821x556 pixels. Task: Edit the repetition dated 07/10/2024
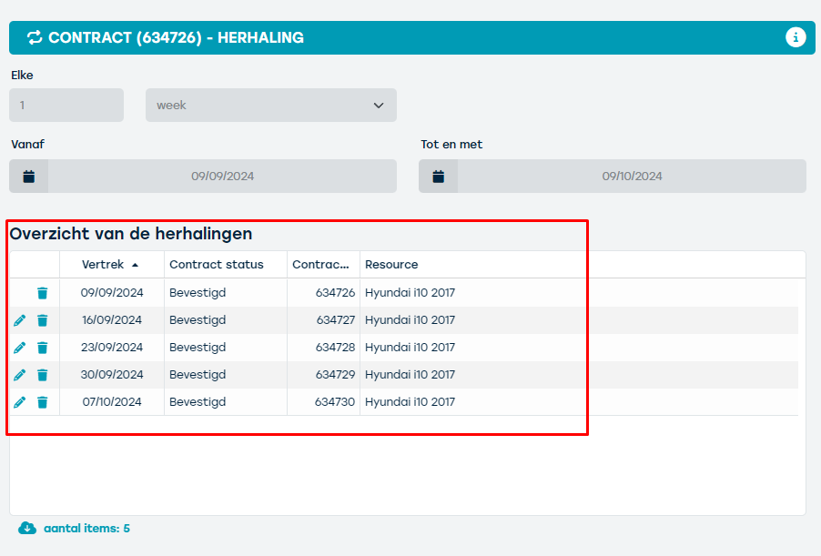point(19,402)
